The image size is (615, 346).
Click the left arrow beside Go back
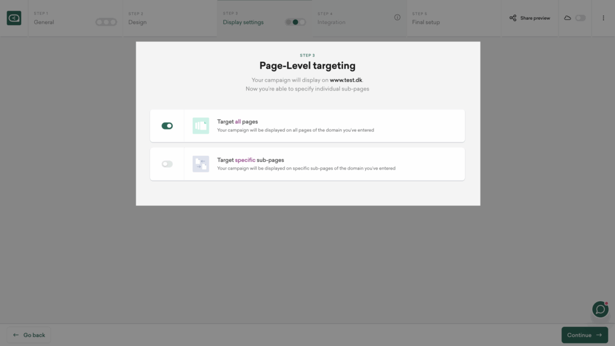point(16,335)
